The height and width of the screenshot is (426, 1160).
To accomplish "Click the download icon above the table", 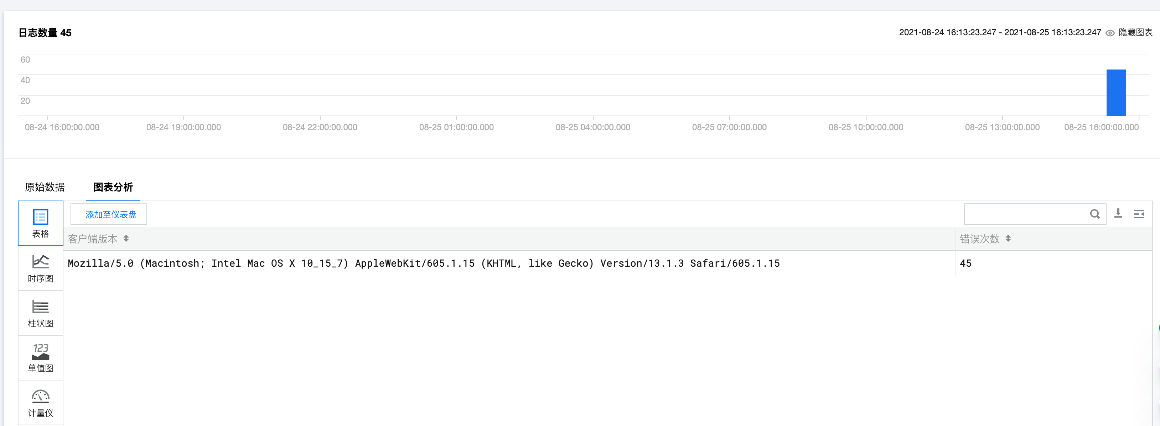I will click(x=1118, y=213).
